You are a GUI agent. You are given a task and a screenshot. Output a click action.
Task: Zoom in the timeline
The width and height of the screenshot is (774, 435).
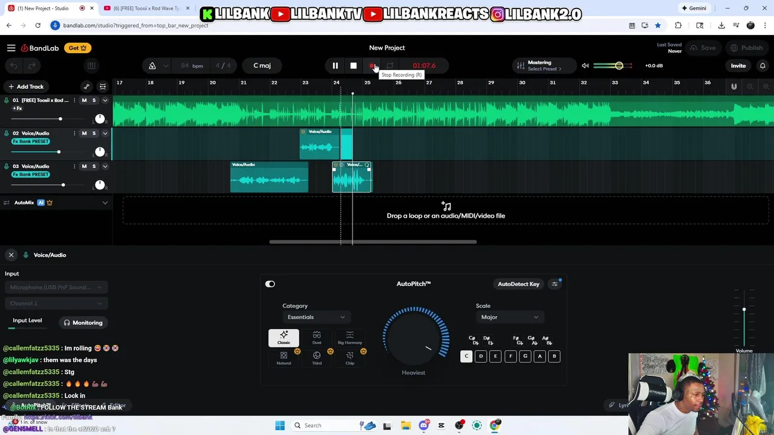click(x=766, y=86)
